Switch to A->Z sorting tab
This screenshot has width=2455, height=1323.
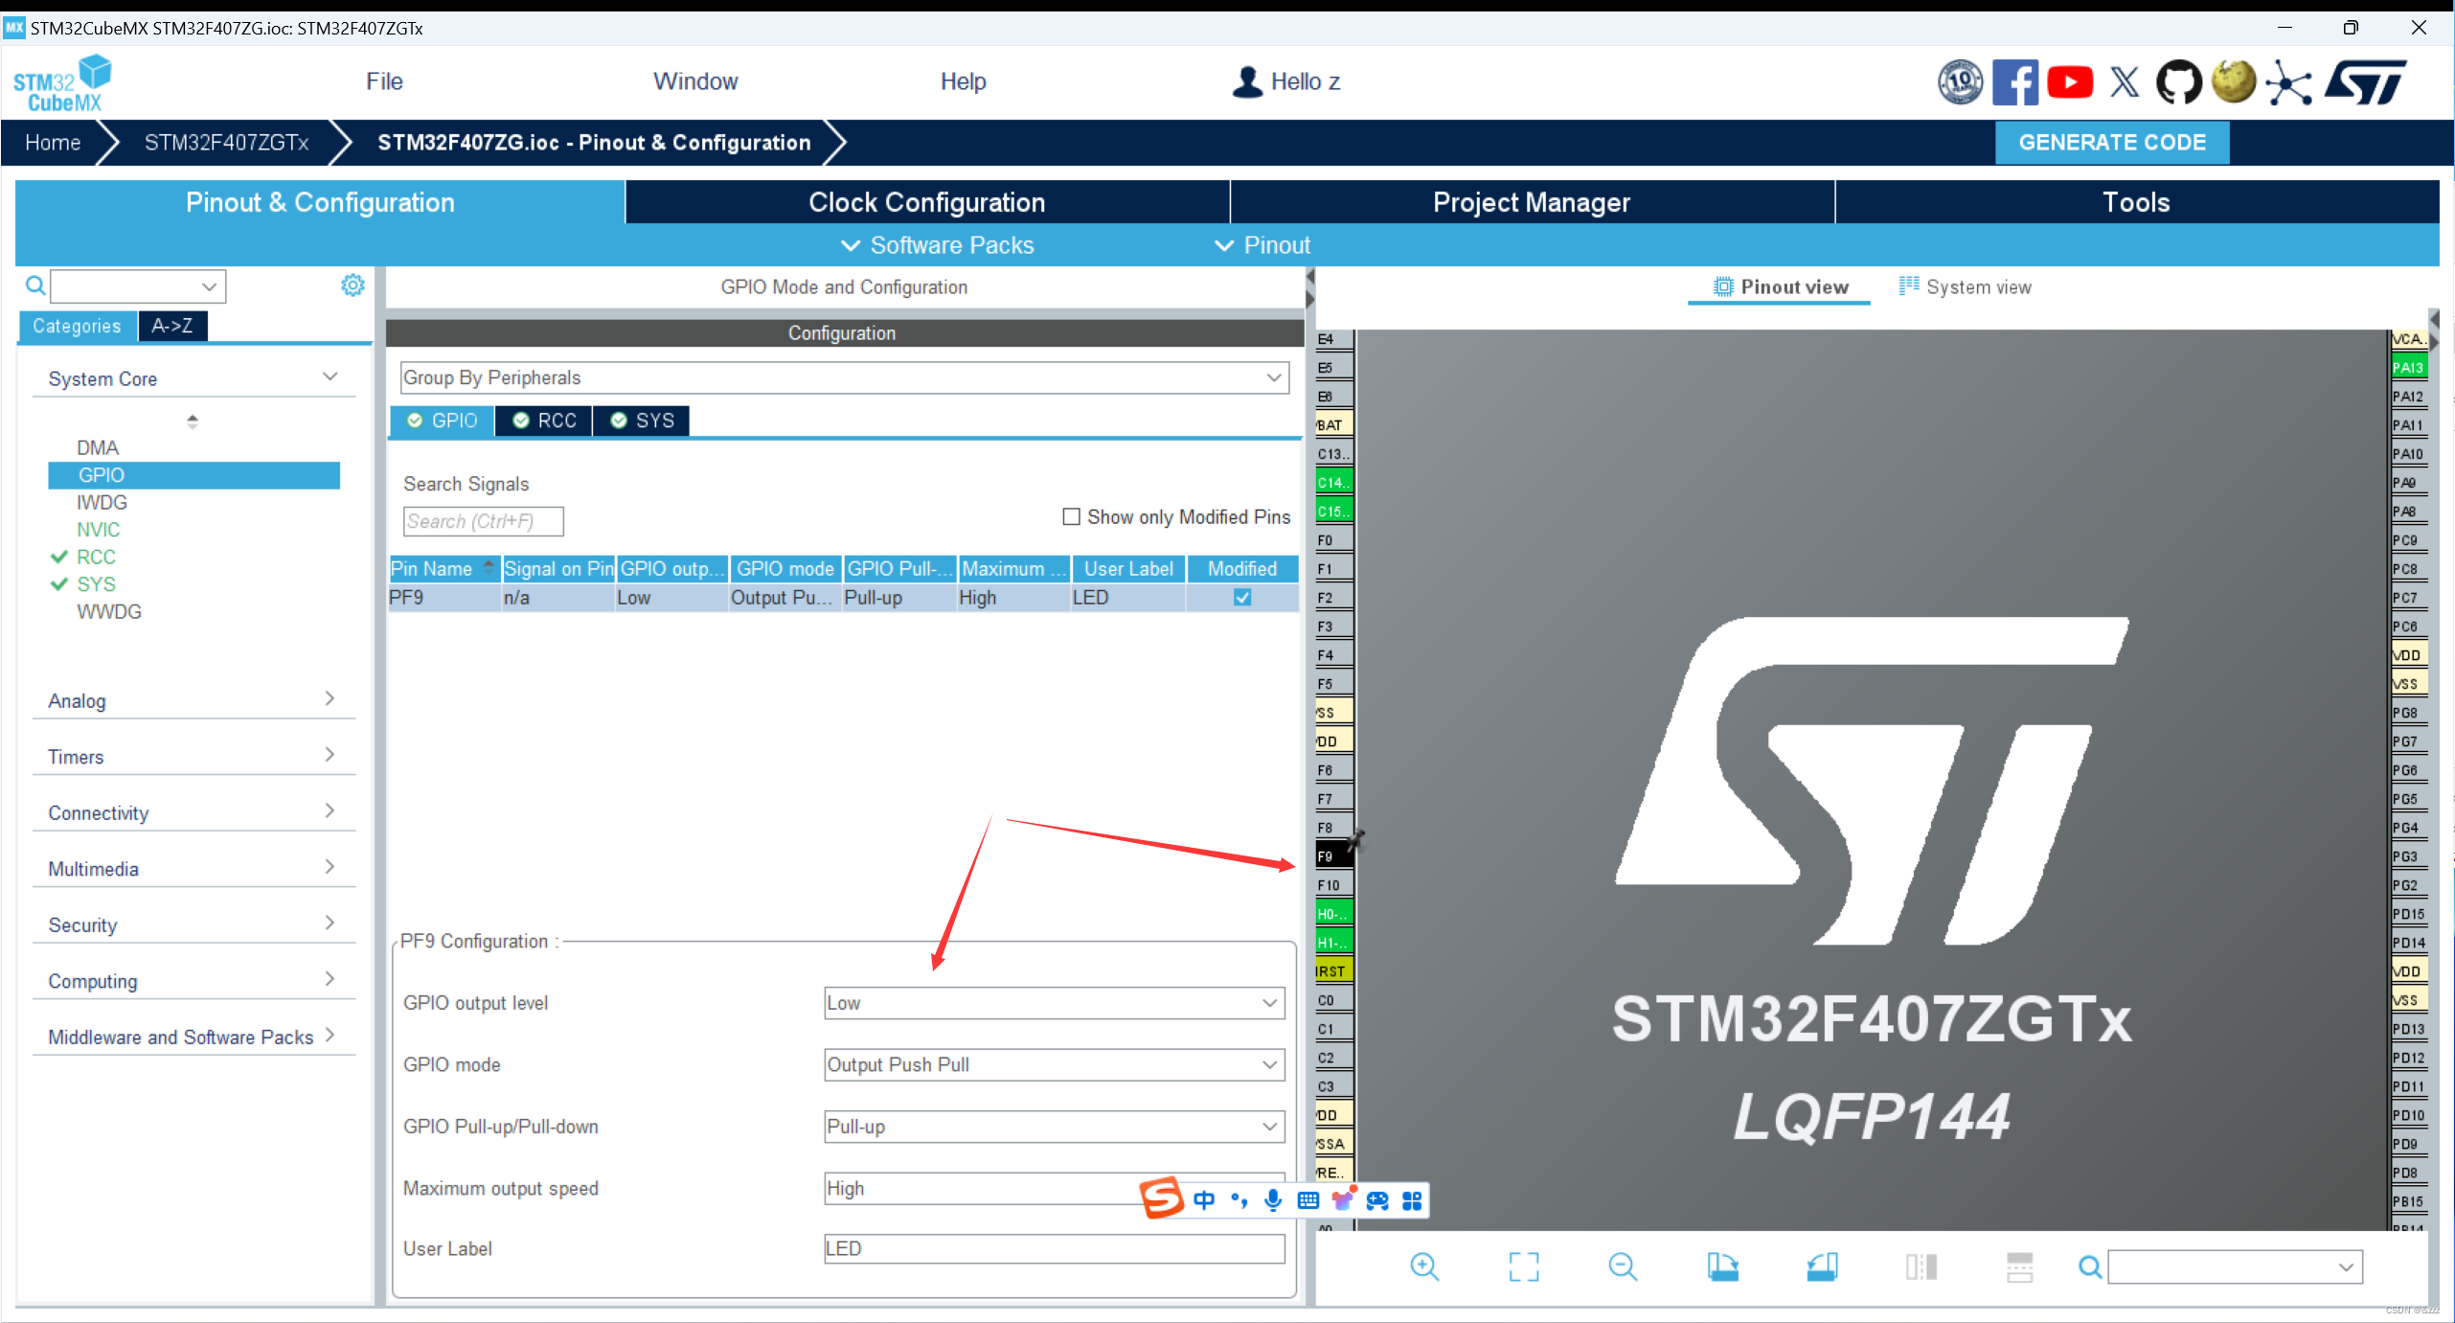click(x=172, y=326)
